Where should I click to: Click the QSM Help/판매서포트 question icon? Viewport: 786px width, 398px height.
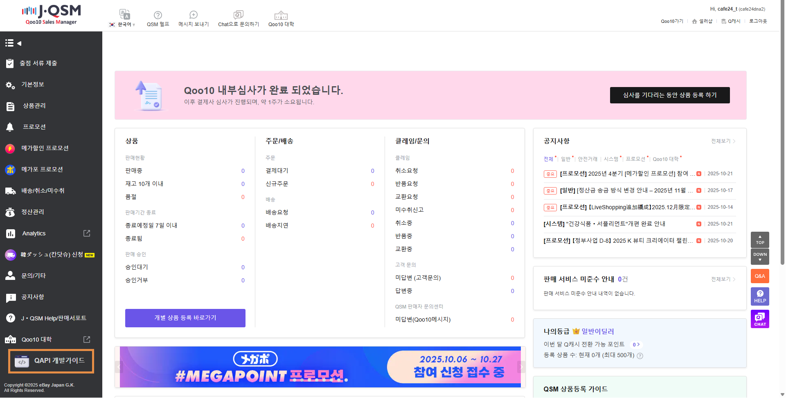pos(11,318)
